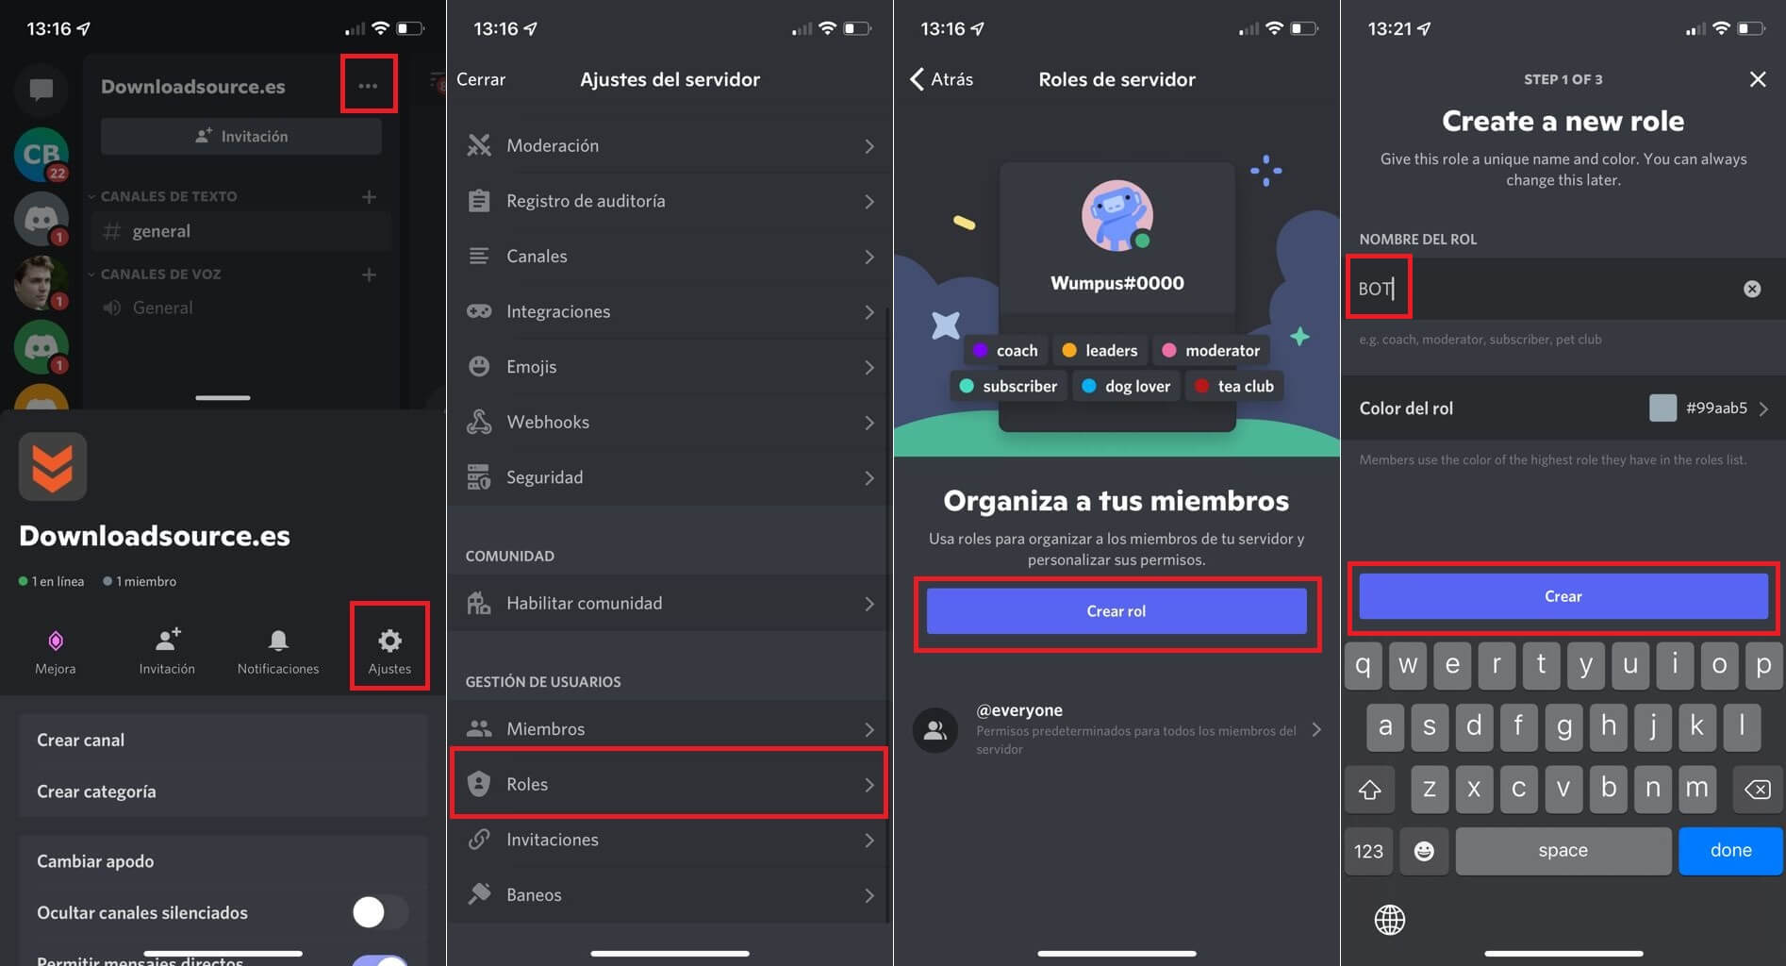Tap Cerrar to close server settings

click(481, 79)
